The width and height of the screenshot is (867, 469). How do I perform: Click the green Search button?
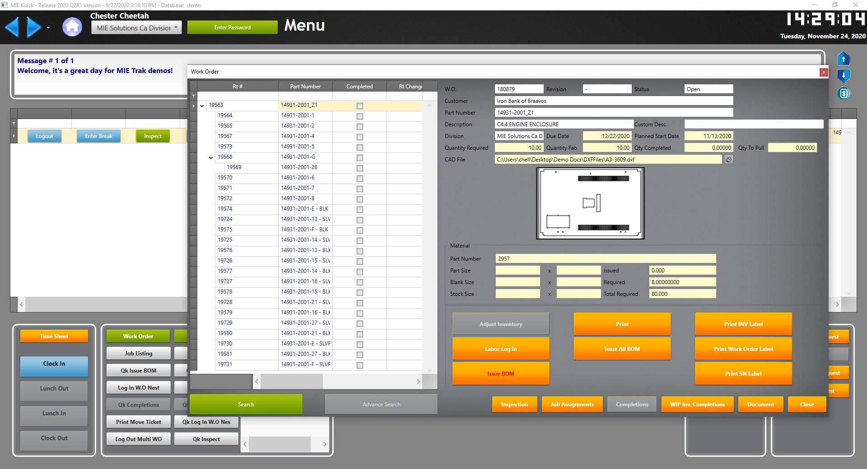[246, 404]
